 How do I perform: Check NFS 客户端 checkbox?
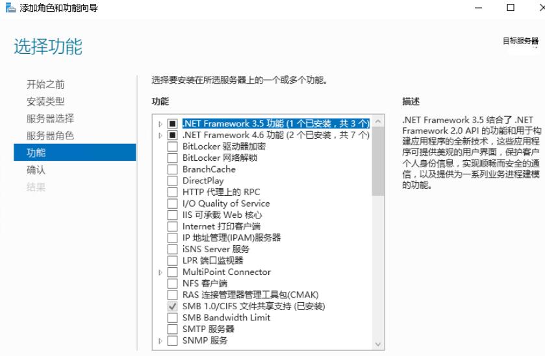[x=172, y=284]
